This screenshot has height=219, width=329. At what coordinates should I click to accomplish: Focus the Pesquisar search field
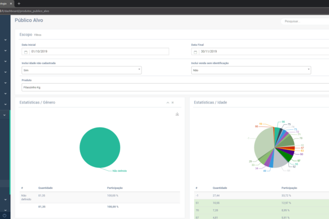pos(305,21)
